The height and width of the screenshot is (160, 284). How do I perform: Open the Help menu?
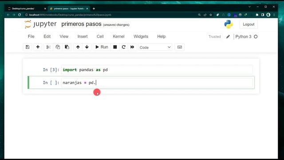tap(162, 36)
